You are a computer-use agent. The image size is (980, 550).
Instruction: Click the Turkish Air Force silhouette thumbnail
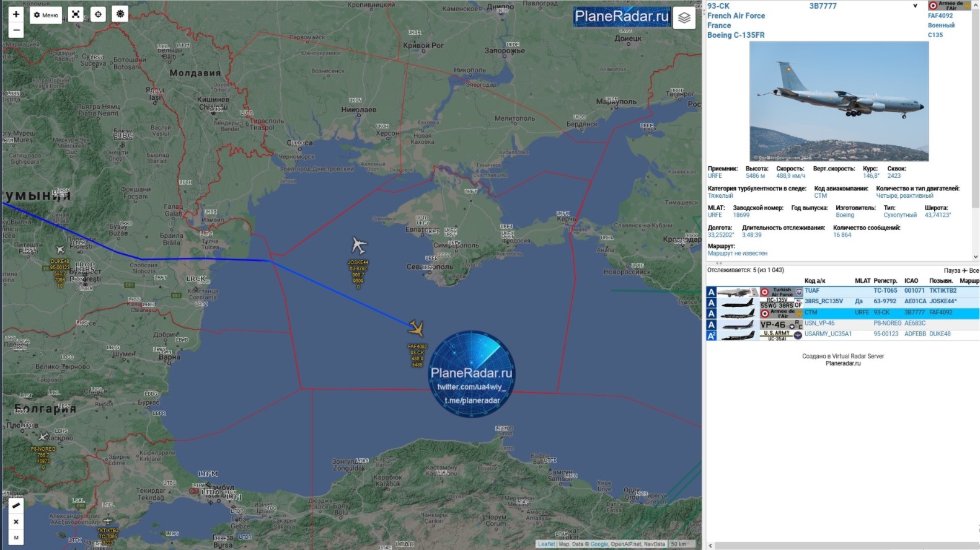coord(737,292)
